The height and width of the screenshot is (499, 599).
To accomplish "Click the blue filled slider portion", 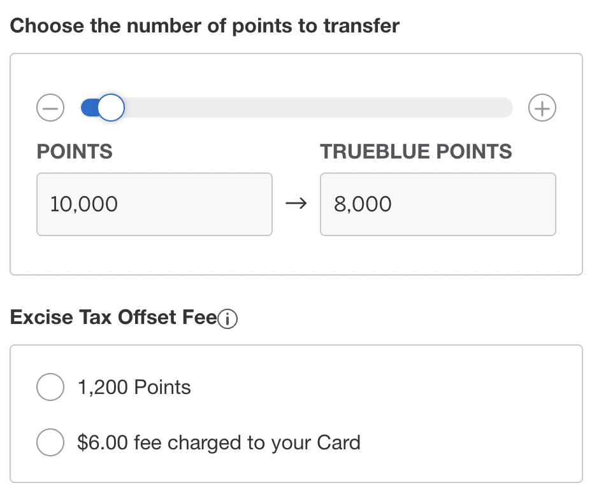I will tap(89, 108).
